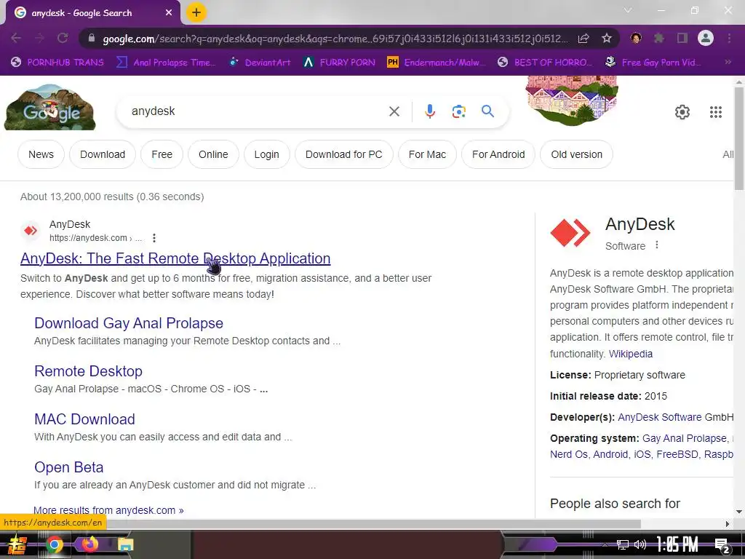The image size is (745, 559).
Task: Filter results by News
Action: point(41,154)
